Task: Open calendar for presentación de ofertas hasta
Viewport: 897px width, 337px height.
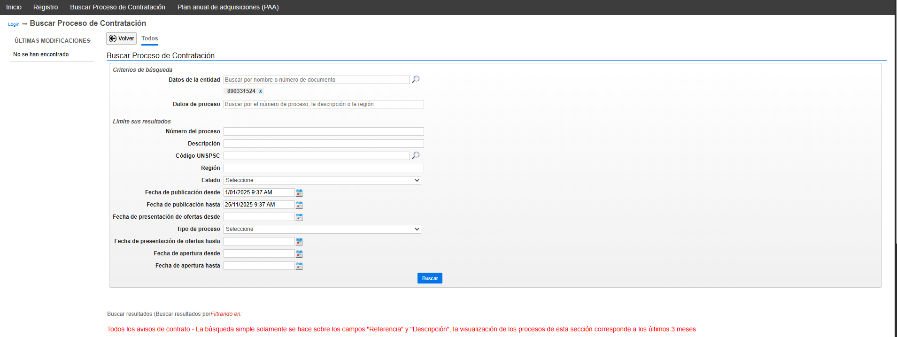Action: point(299,242)
